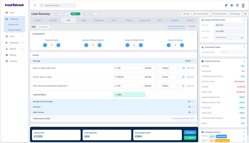
Task: Open the settings gear in top bar
Action: (x=232, y=5)
